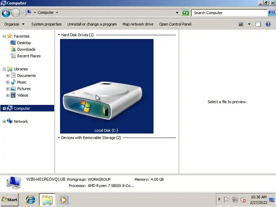The width and height of the screenshot is (276, 207).
Task: Open Recent Places in Favorites
Action: pos(29,56)
